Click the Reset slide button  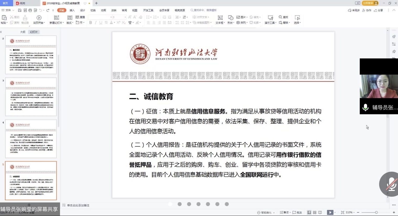(80, 17)
